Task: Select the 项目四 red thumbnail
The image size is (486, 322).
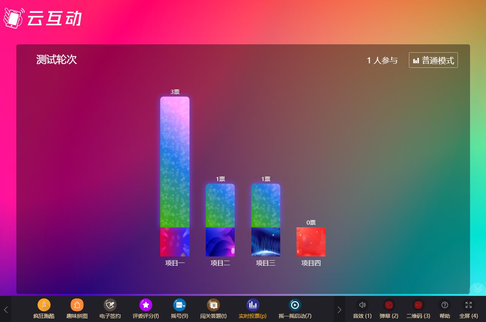Action: pos(311,242)
